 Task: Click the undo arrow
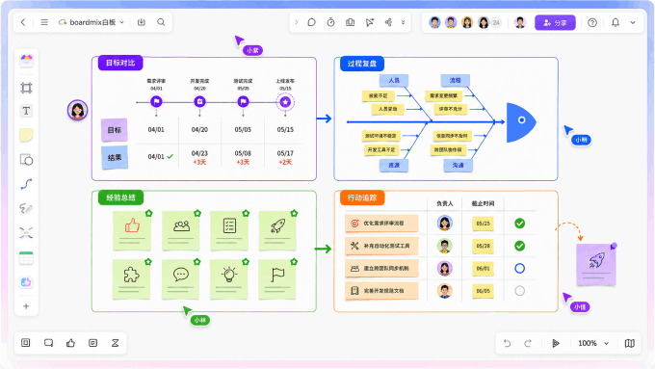pos(507,343)
